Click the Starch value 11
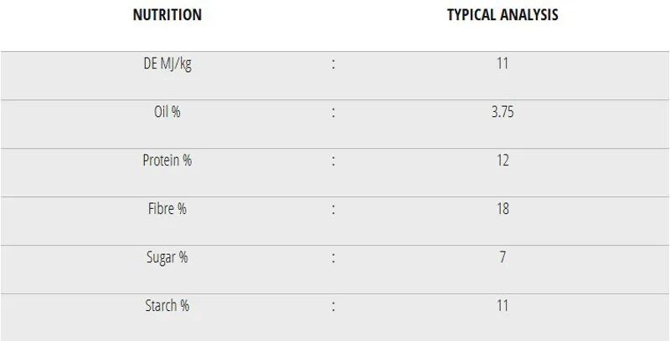The width and height of the screenshot is (670, 341). pyautogui.click(x=502, y=306)
